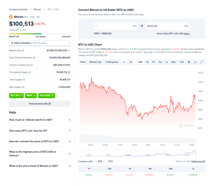Open the Buy / Sell dropdown
Screen dimensions: 214x186
point(16,95)
